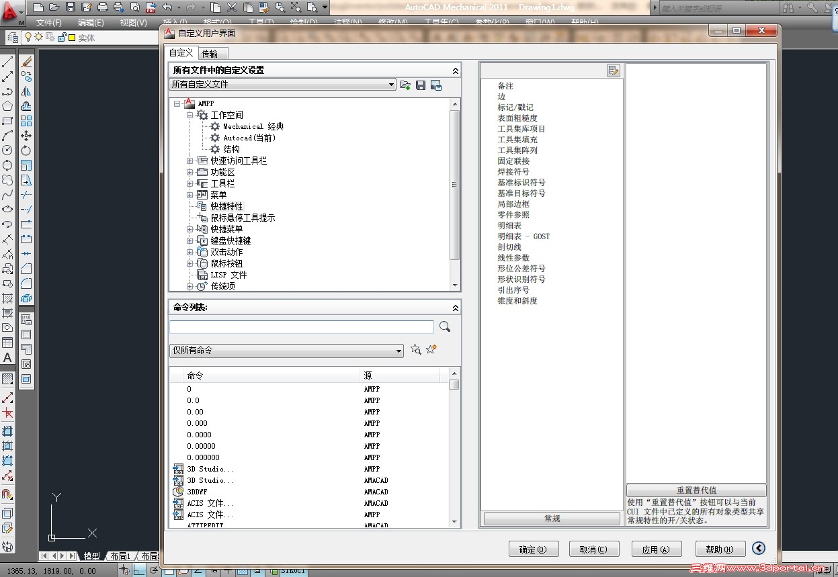Toggle layer on/off light bulb icon

(29, 37)
